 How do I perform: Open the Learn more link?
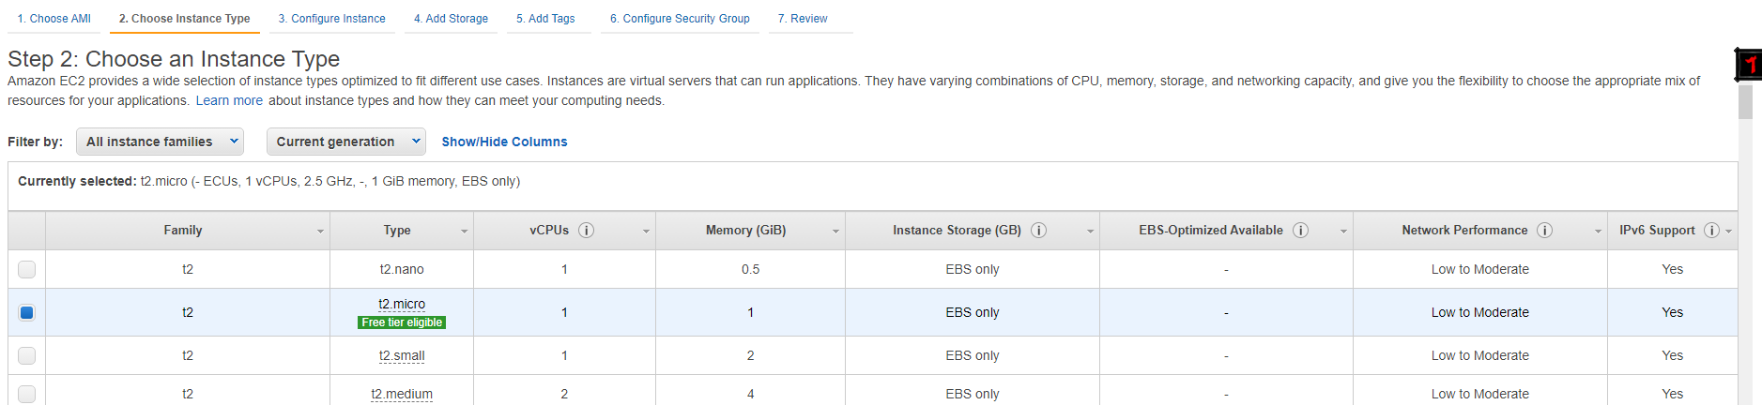tap(229, 100)
